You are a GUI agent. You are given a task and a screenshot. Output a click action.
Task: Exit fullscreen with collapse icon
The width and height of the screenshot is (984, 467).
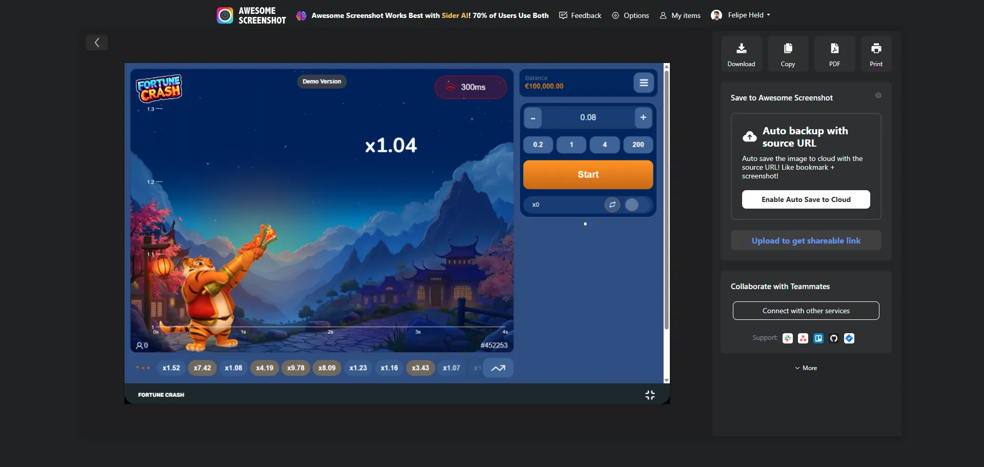pyautogui.click(x=650, y=395)
